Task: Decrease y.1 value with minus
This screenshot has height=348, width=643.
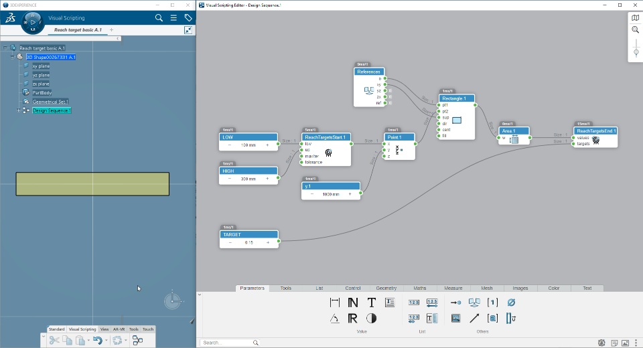Action: [312, 194]
